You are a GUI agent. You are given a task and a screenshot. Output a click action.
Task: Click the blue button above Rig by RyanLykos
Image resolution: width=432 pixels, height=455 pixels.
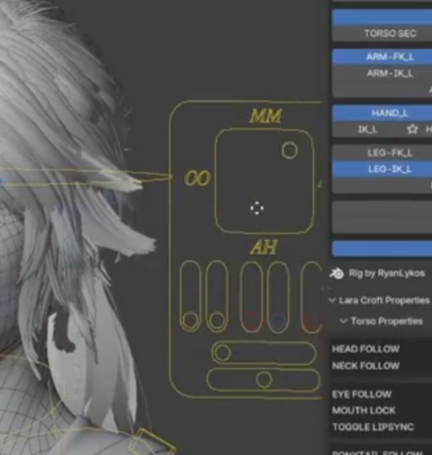point(382,248)
